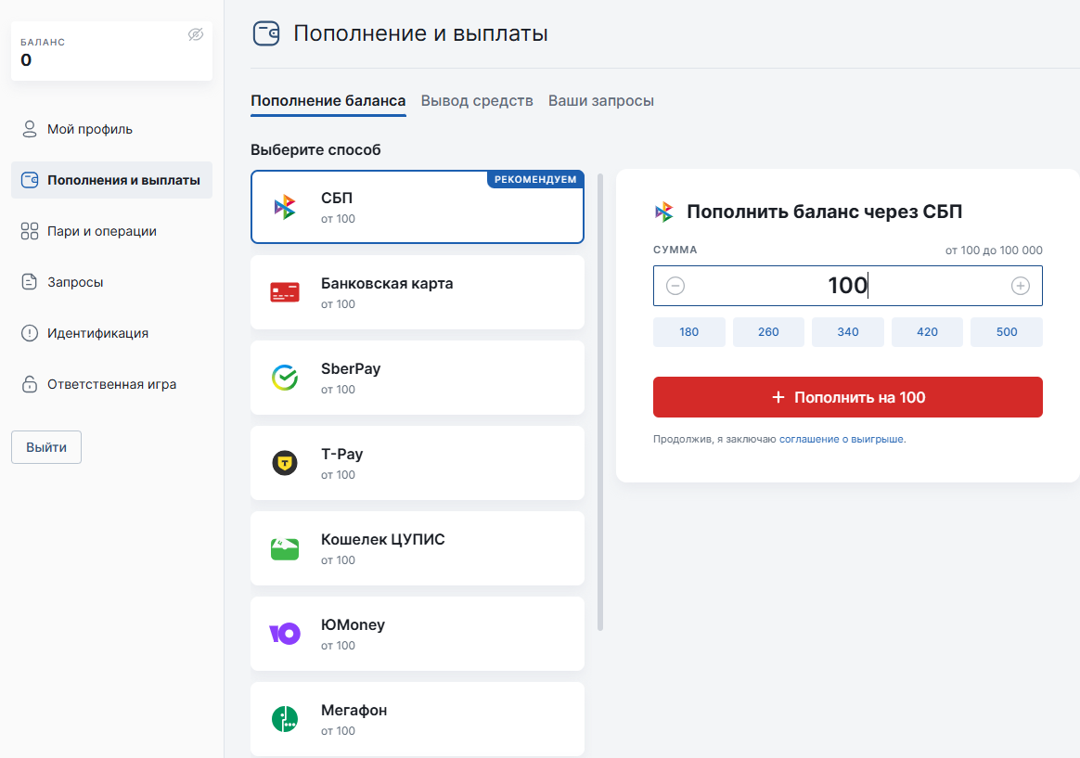Open Мой профиль in sidebar
1080x758 pixels.
111,129
